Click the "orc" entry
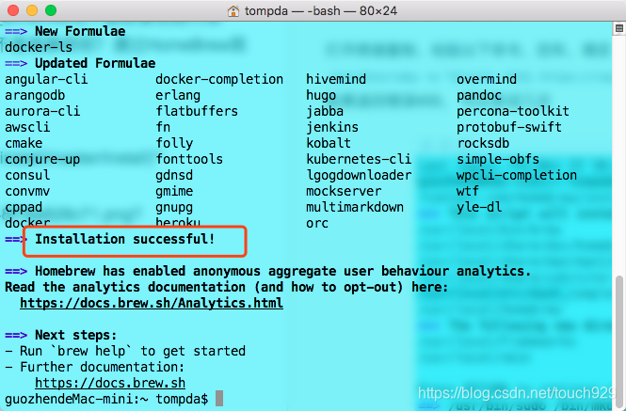 point(317,223)
